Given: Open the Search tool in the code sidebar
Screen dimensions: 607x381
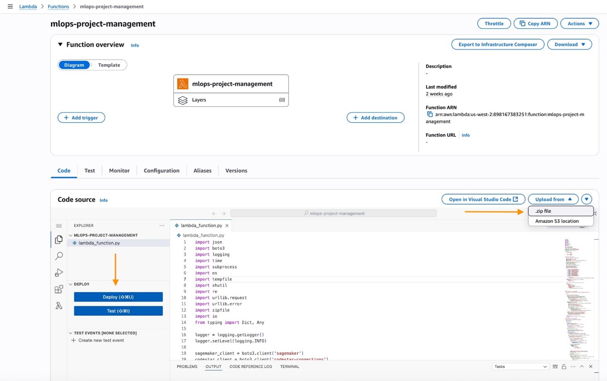Looking at the screenshot, I should point(59,255).
